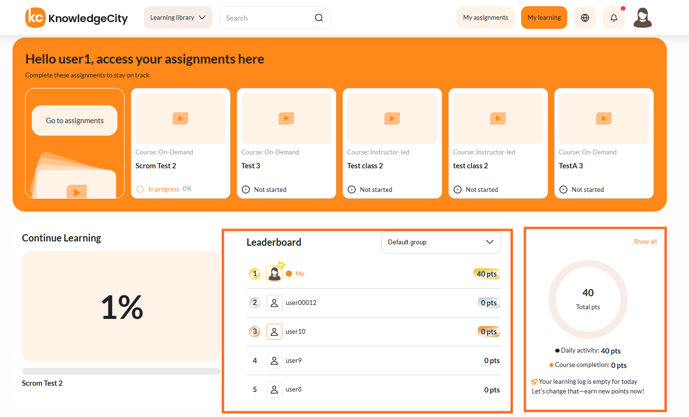The image size is (689, 417).
Task: Click the rank 2 silver medal badge
Action: pyautogui.click(x=255, y=303)
